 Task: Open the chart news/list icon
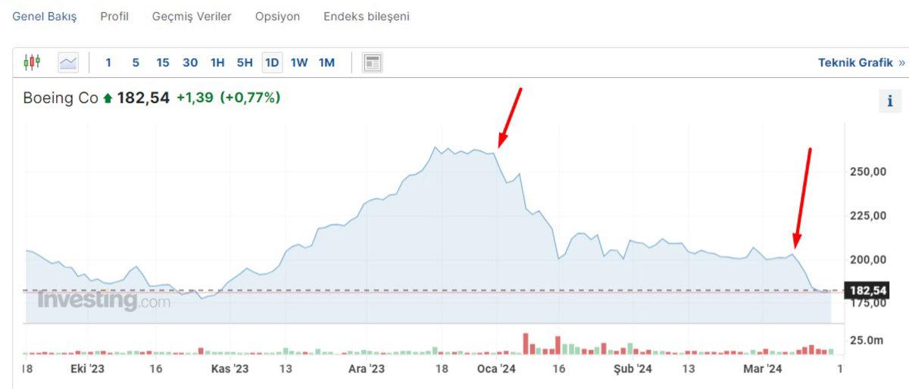click(x=372, y=62)
